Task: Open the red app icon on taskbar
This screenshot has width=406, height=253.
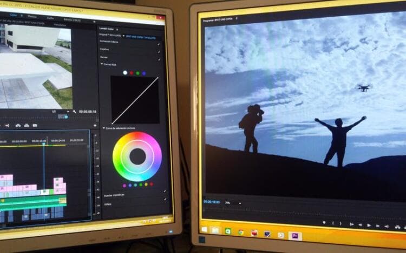Action: (254, 233)
